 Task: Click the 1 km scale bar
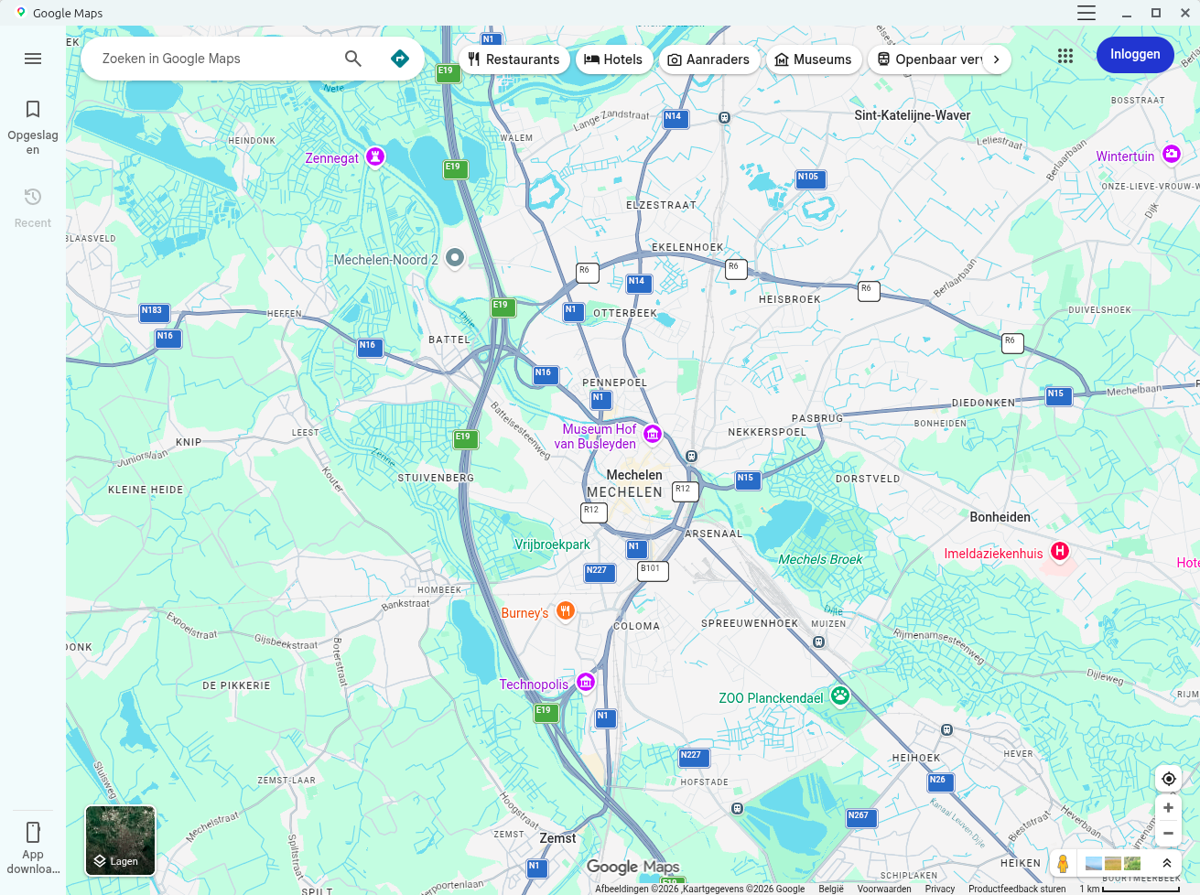coord(1130,889)
